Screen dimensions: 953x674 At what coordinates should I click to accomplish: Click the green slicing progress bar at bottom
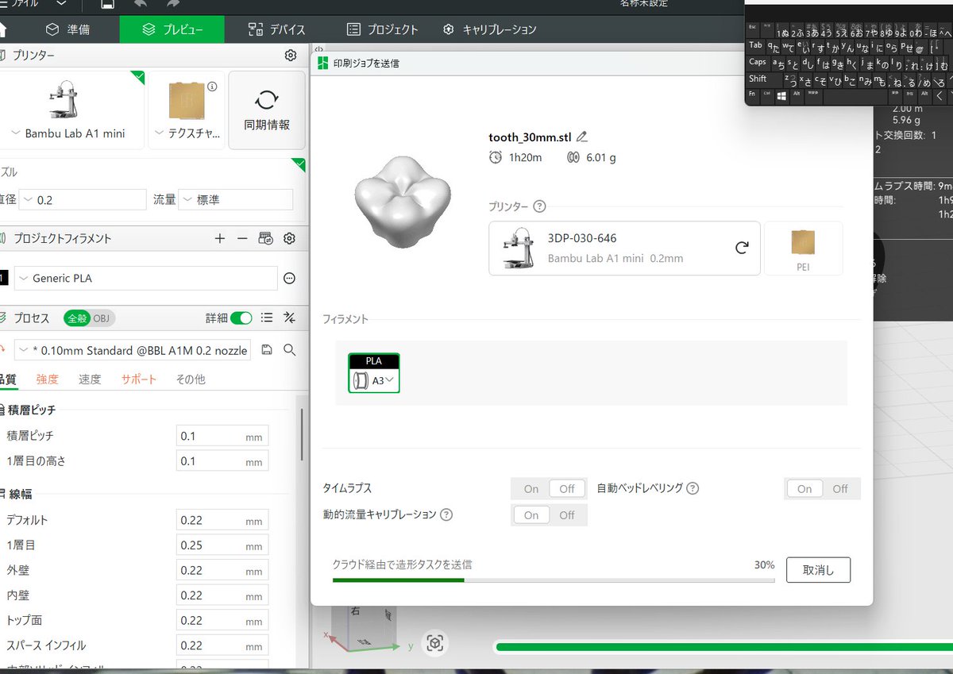(723, 647)
